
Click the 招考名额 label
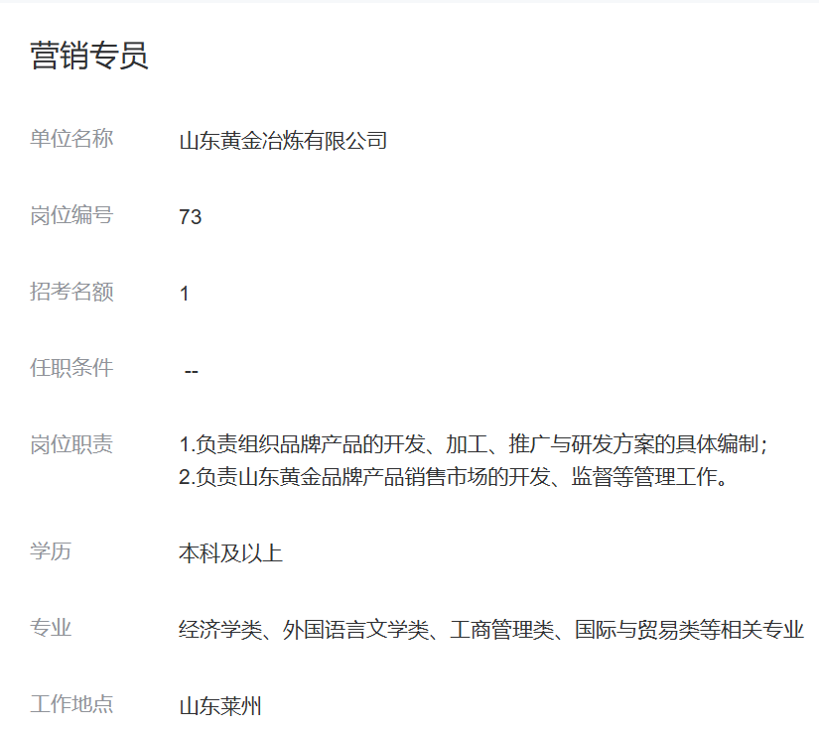pos(71,292)
